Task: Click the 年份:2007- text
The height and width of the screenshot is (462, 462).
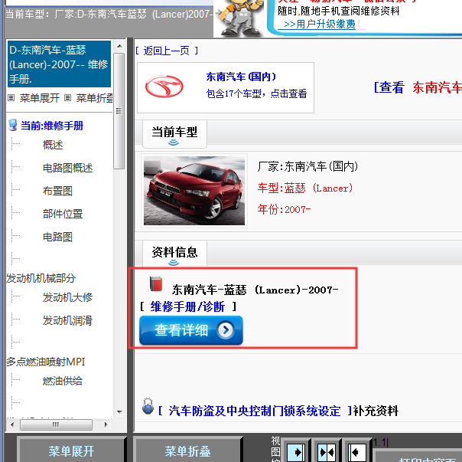Action: (x=284, y=209)
